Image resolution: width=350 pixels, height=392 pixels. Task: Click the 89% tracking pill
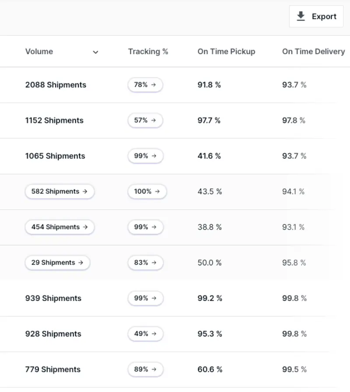click(x=145, y=369)
